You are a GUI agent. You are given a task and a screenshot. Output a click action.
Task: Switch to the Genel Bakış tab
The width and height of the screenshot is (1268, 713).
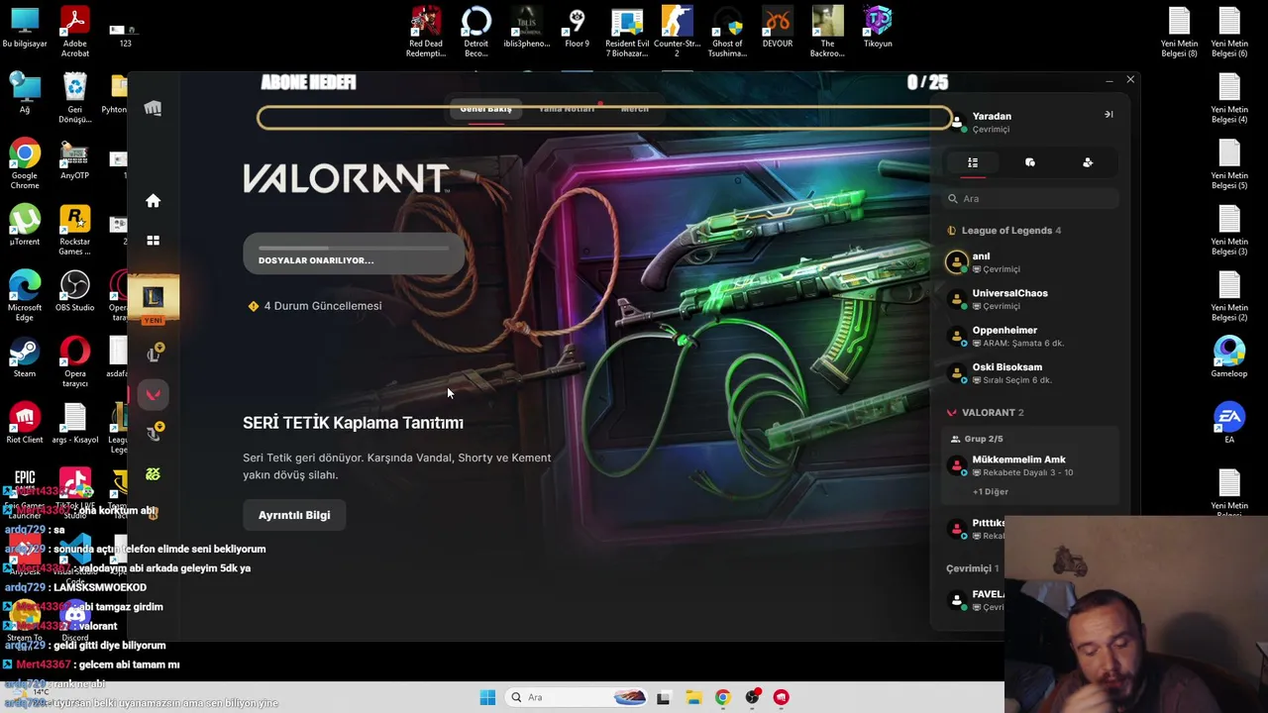(x=485, y=109)
